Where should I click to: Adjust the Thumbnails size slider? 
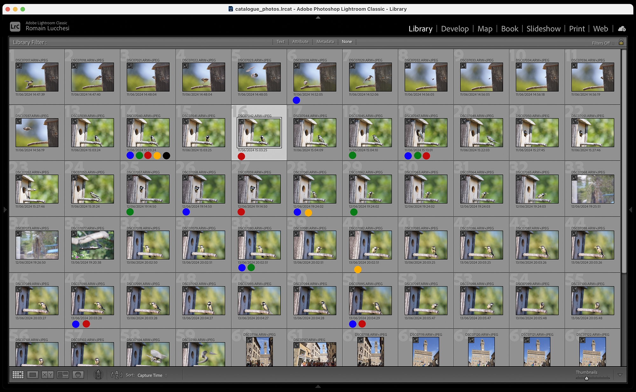tap(586, 378)
